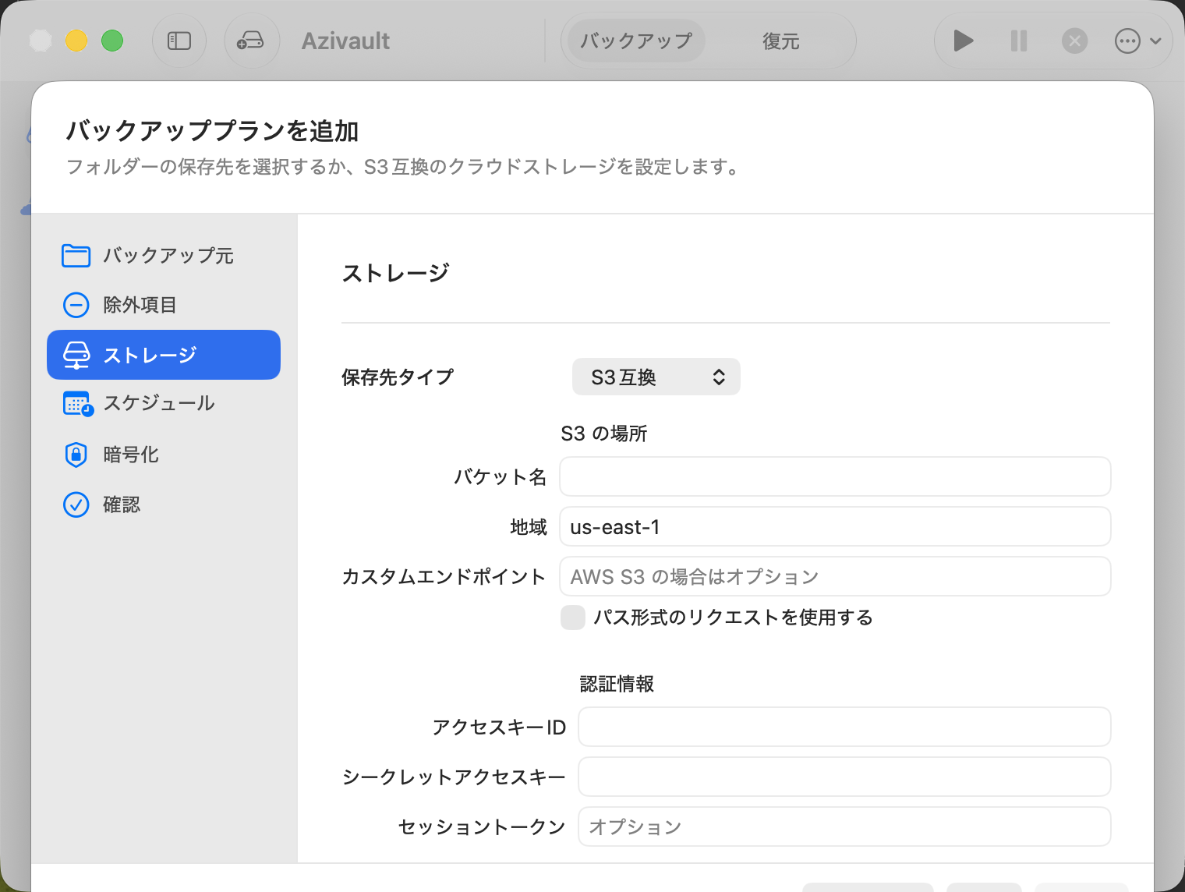Image resolution: width=1185 pixels, height=892 pixels.
Task: Click the アクセスキーID input field
Action: [844, 727]
